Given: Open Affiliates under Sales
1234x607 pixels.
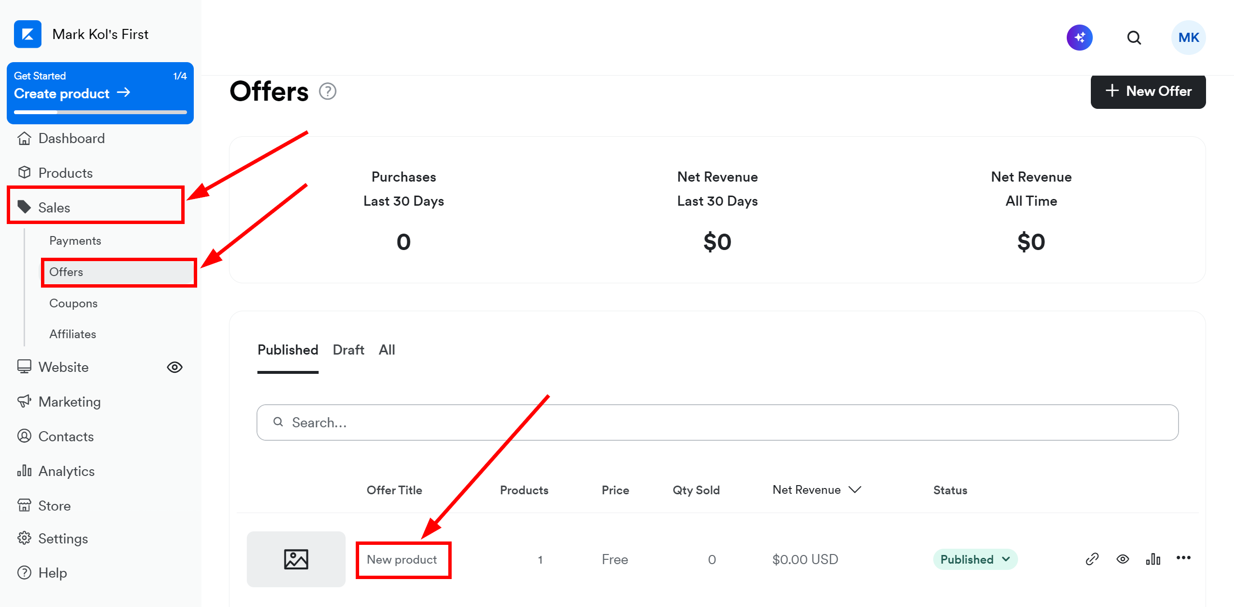Looking at the screenshot, I should click(72, 334).
